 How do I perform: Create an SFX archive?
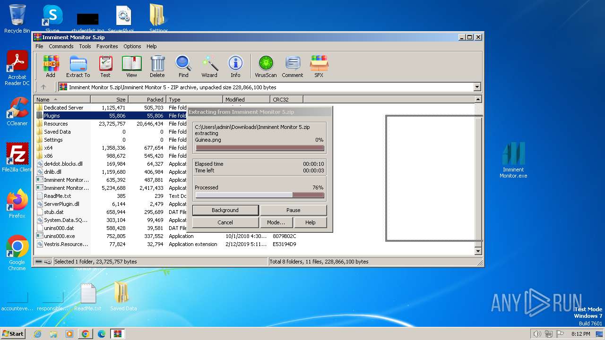coord(319,66)
